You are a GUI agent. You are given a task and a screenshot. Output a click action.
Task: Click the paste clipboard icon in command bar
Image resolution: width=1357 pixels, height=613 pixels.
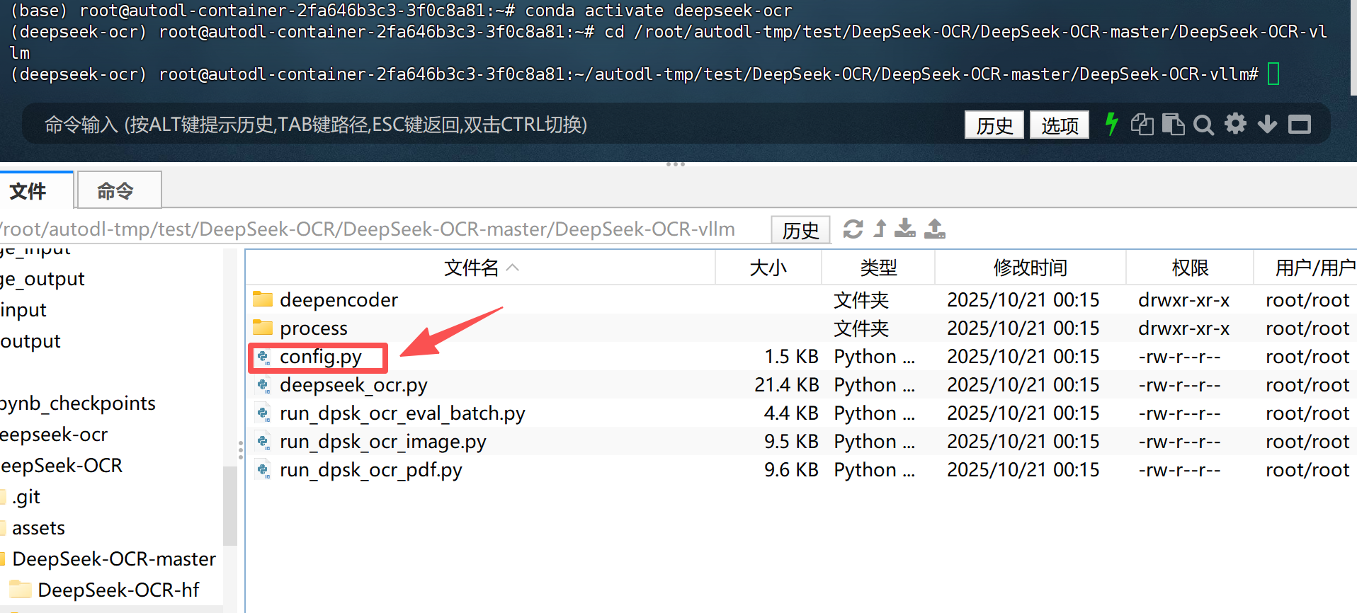click(1173, 125)
